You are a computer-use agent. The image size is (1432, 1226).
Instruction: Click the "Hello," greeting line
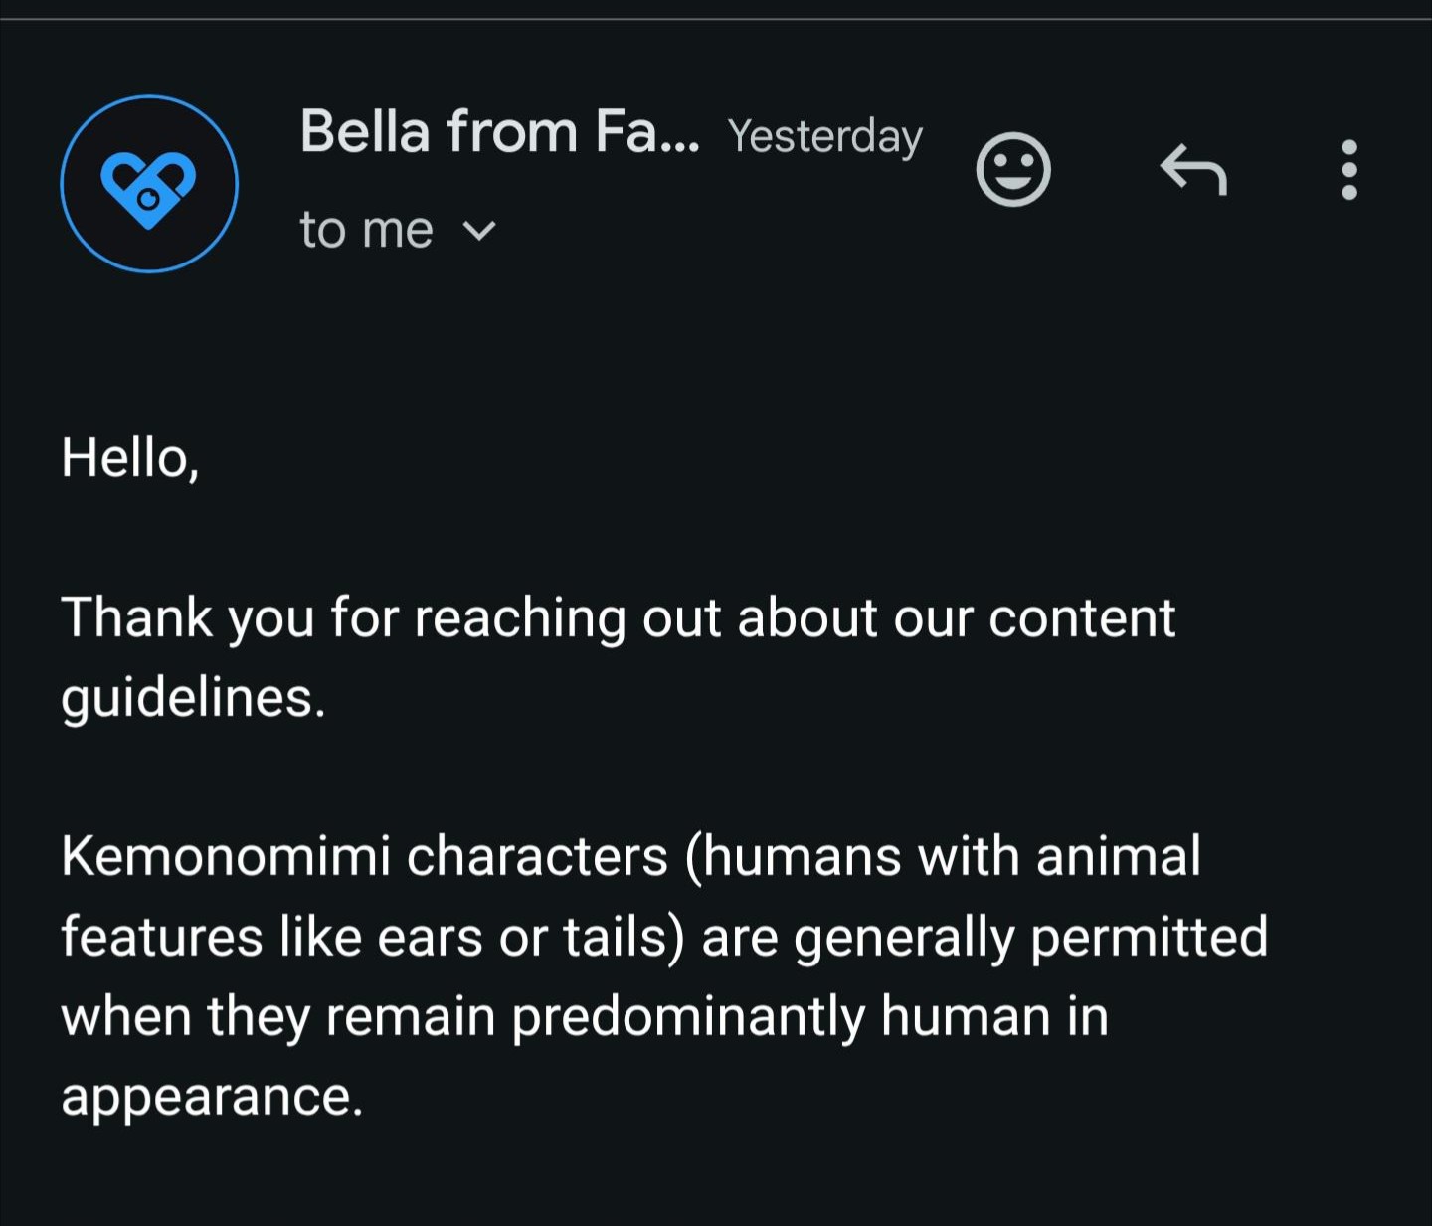(x=130, y=458)
